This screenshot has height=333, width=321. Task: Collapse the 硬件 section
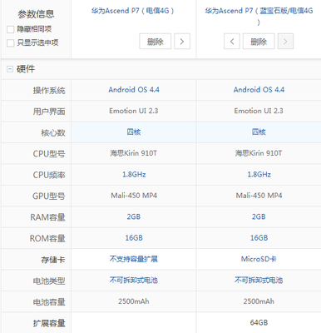click(x=10, y=69)
